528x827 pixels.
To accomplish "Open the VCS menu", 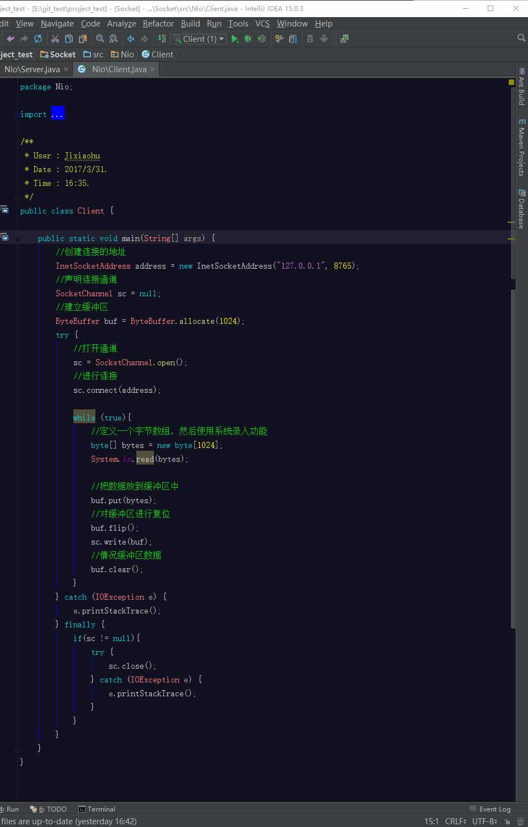I will [263, 24].
